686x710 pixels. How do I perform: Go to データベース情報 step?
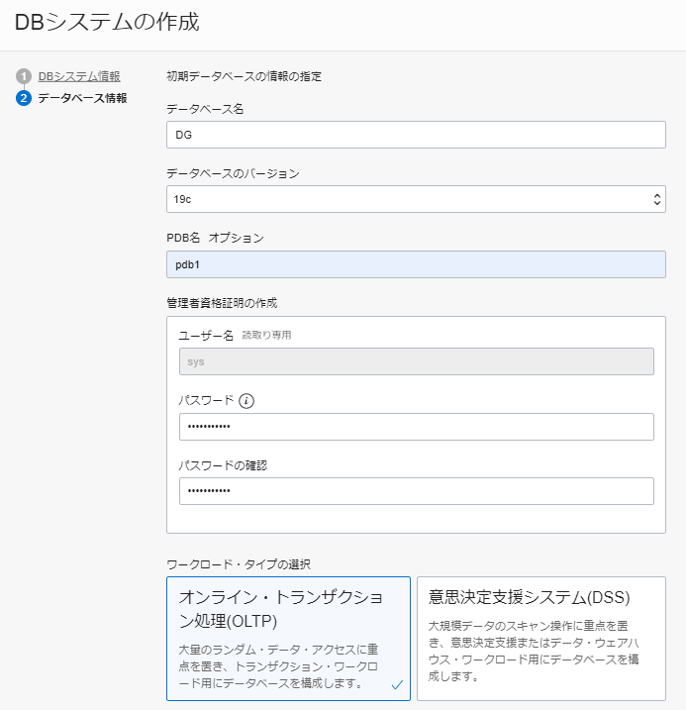pos(82,98)
